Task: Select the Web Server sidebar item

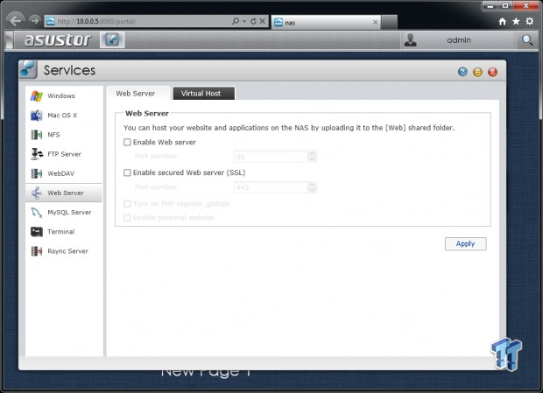Action: 64,193
